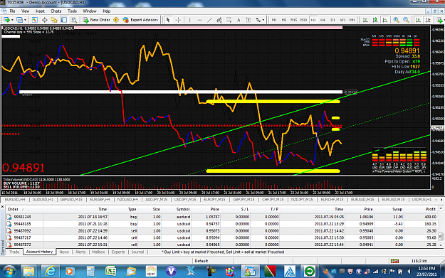Switch to the GBPJPY,M15 chart tab
The width and height of the screenshot is (445, 278).
click(x=244, y=200)
